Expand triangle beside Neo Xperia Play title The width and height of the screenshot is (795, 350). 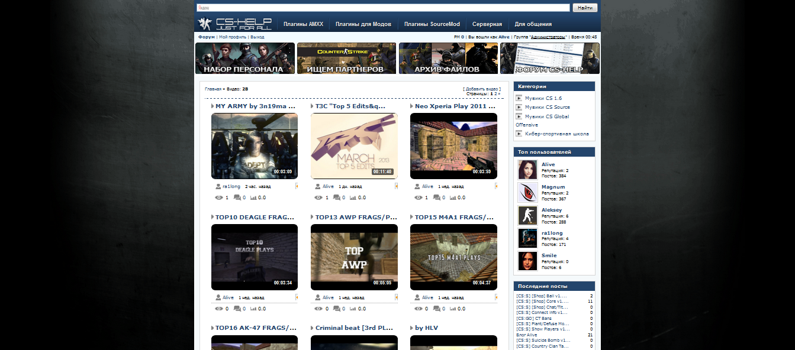point(412,106)
